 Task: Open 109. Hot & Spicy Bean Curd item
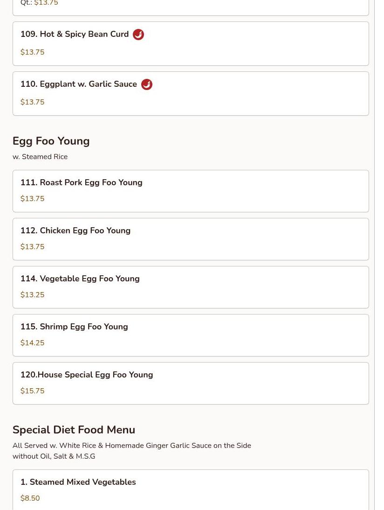(x=191, y=43)
